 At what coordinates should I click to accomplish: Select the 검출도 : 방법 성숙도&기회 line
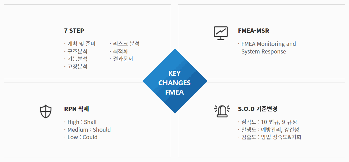[269, 137]
